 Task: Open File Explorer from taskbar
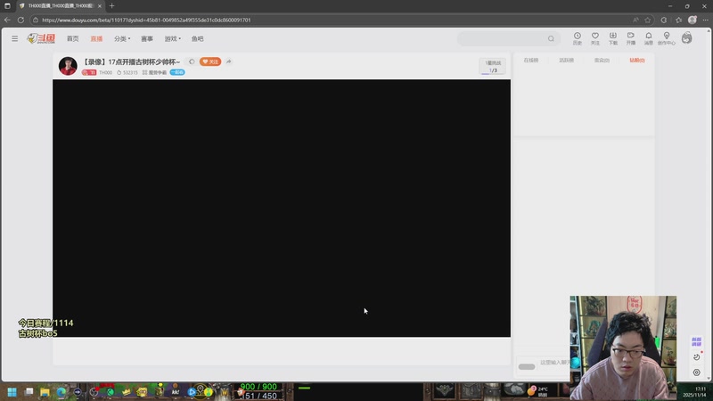click(45, 392)
